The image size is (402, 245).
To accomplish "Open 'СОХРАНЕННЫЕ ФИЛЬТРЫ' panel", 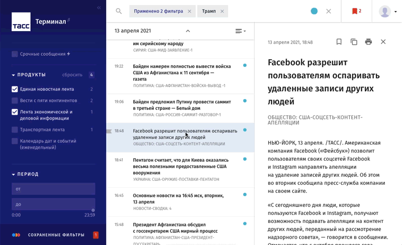I will point(56,235).
